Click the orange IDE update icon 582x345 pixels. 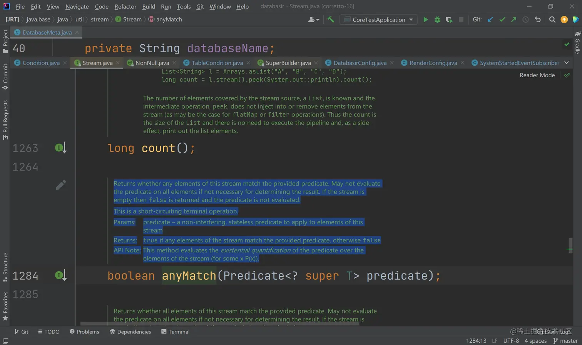pyautogui.click(x=564, y=20)
